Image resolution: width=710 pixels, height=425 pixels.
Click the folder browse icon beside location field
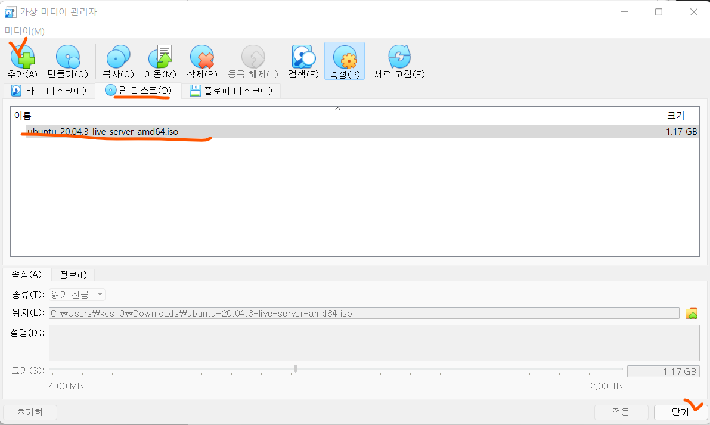pos(692,313)
